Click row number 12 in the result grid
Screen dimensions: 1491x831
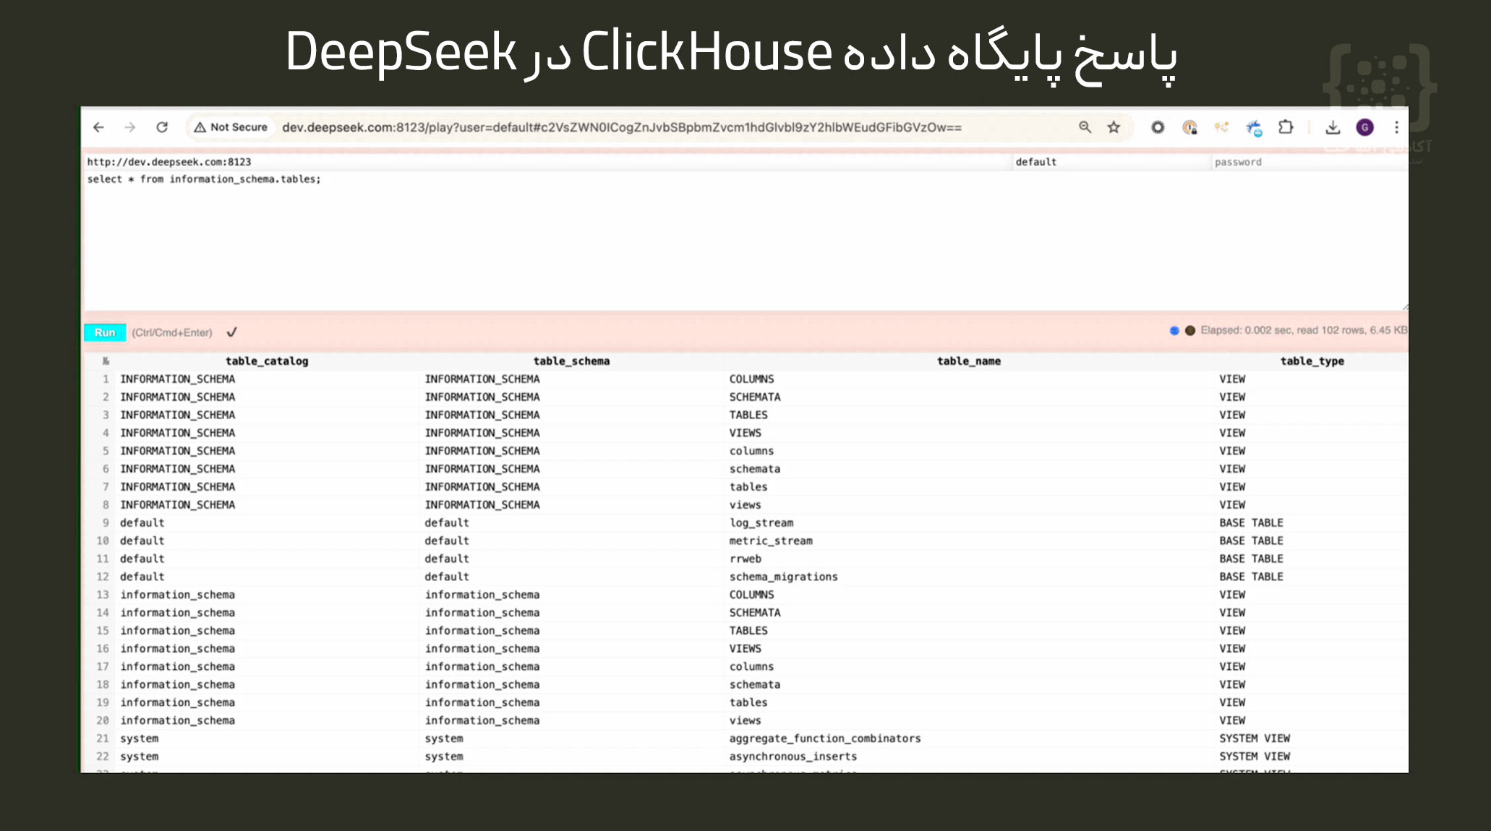click(x=103, y=577)
